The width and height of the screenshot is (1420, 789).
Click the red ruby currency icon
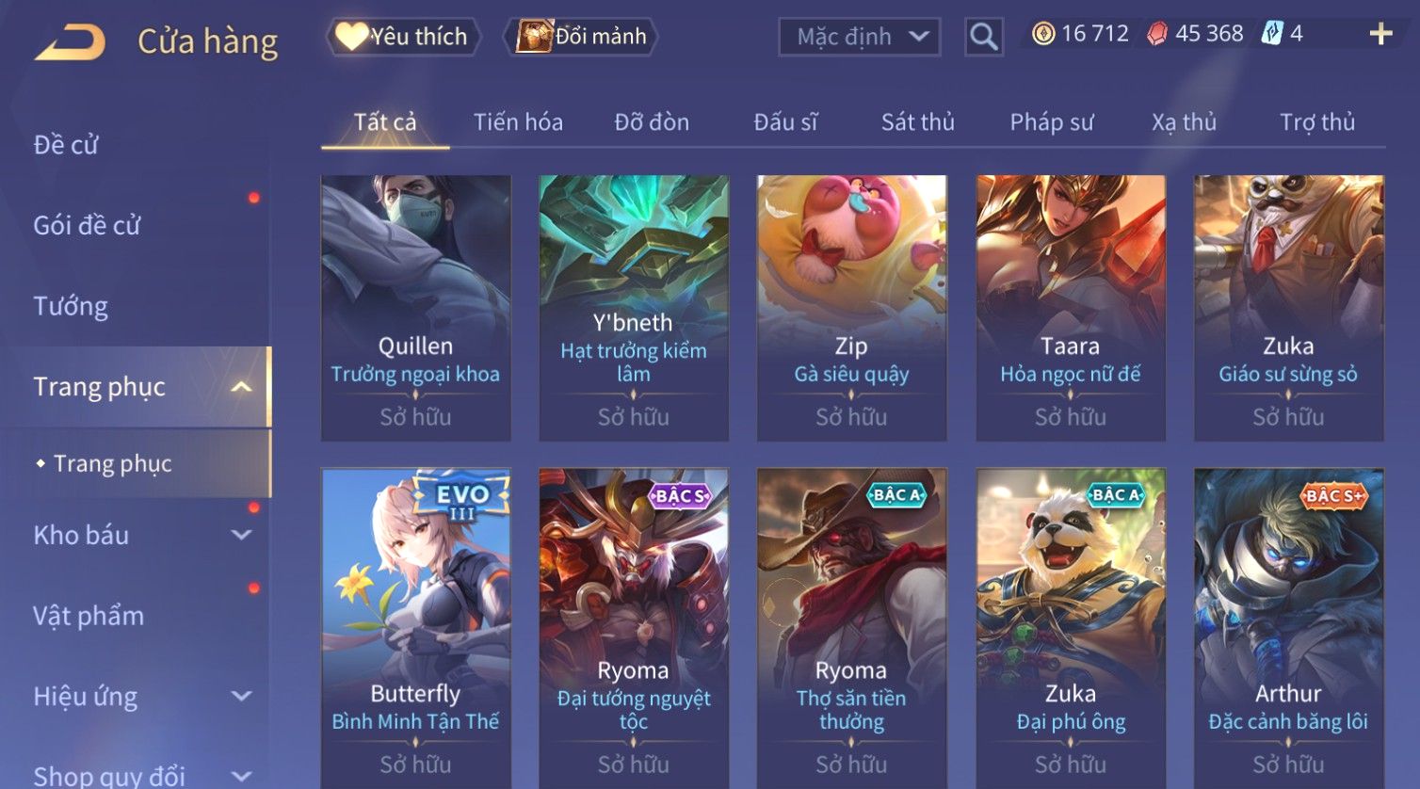(x=1157, y=35)
